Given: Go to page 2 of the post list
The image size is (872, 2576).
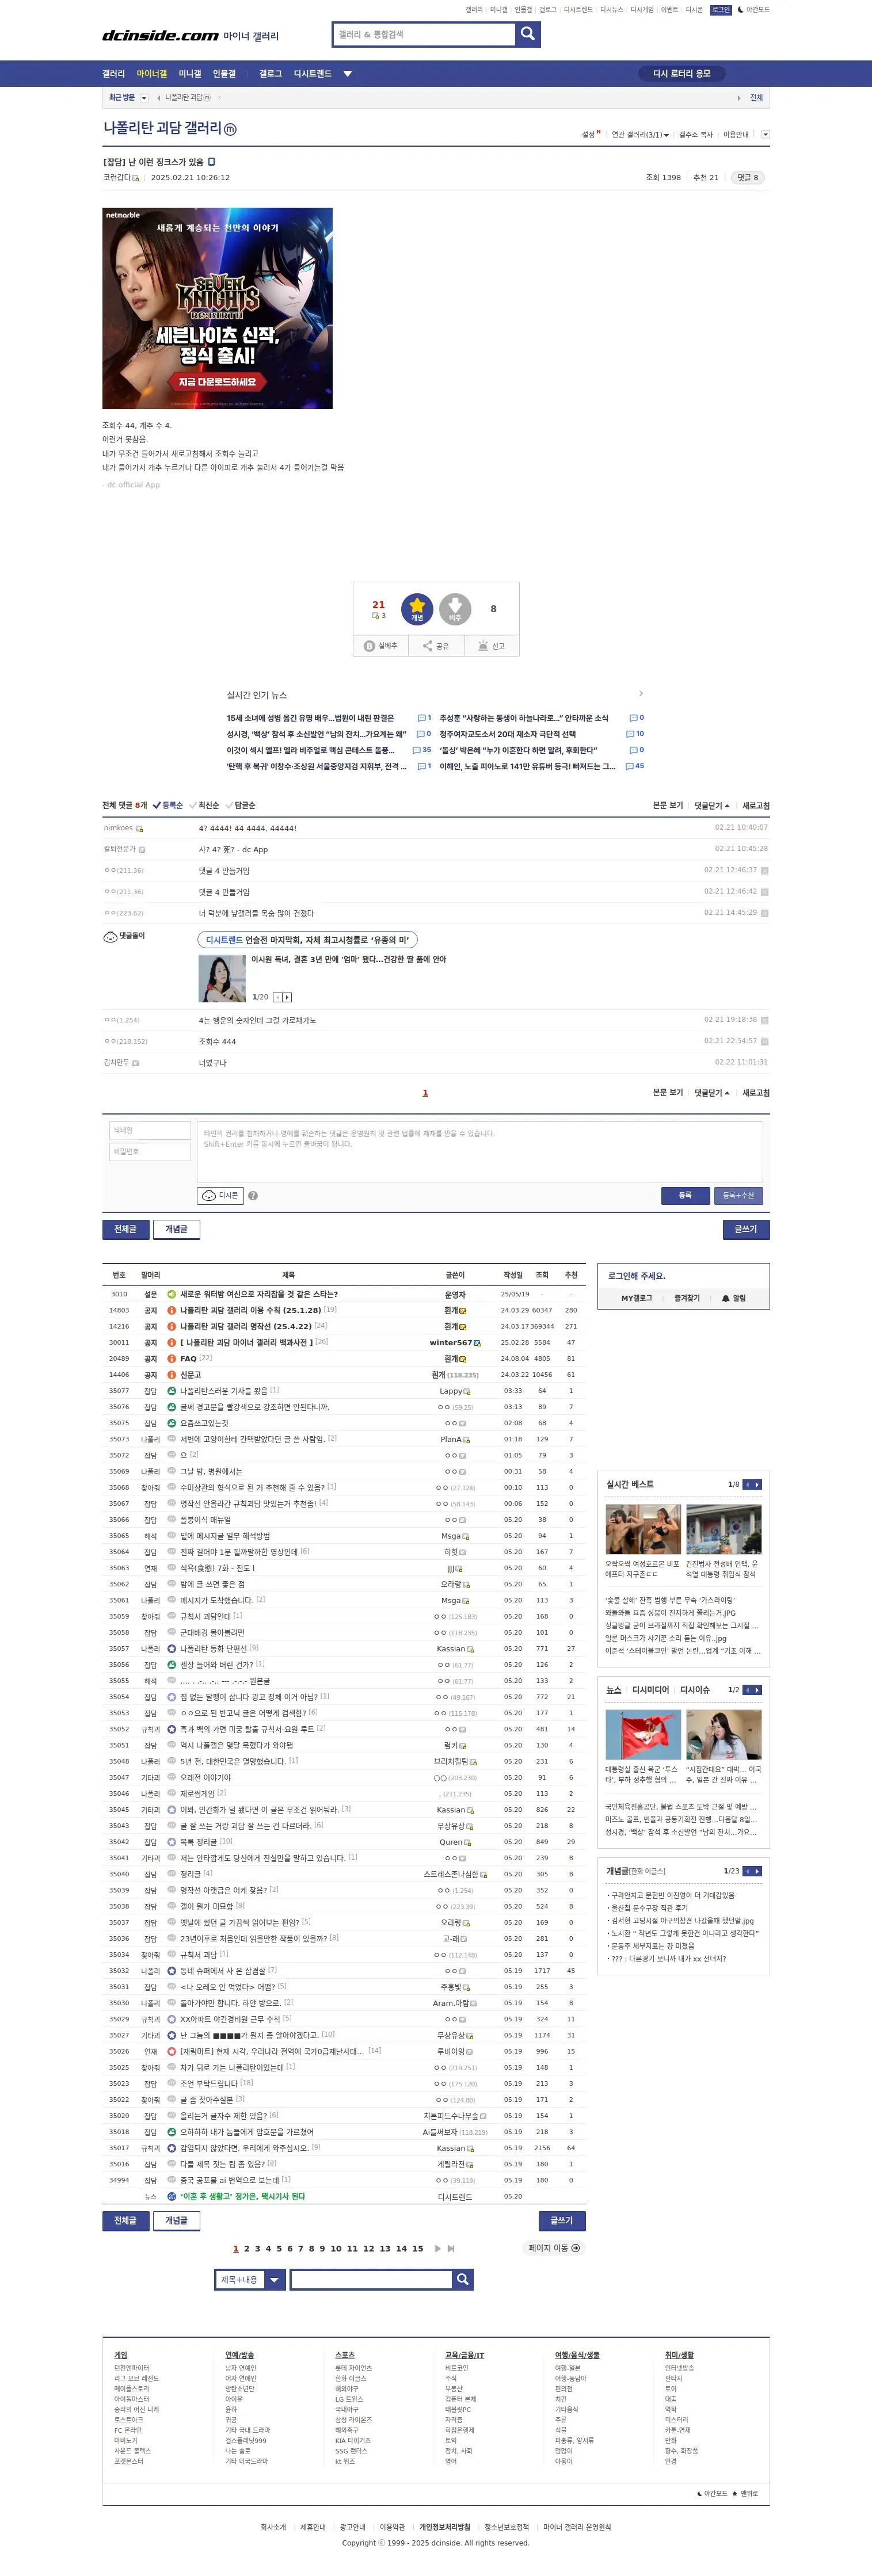Looking at the screenshot, I should coord(247,2248).
